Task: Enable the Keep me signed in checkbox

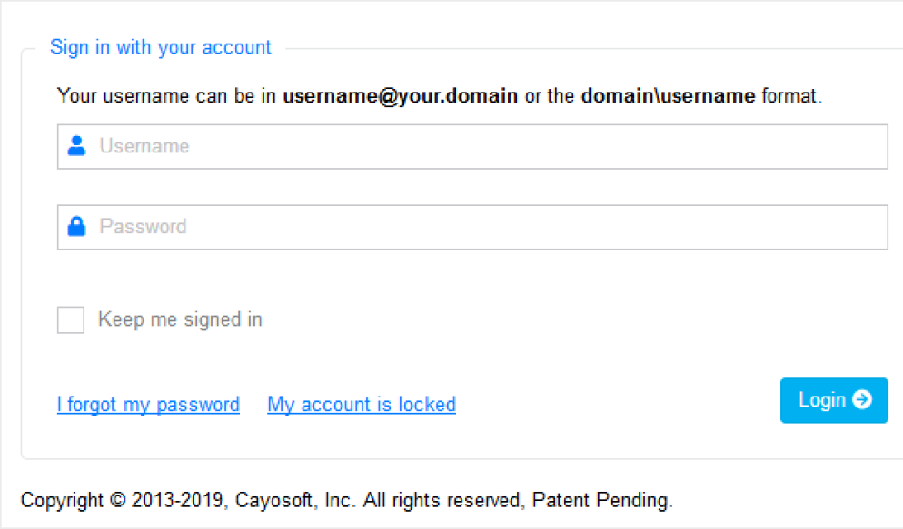Action: coord(71,319)
